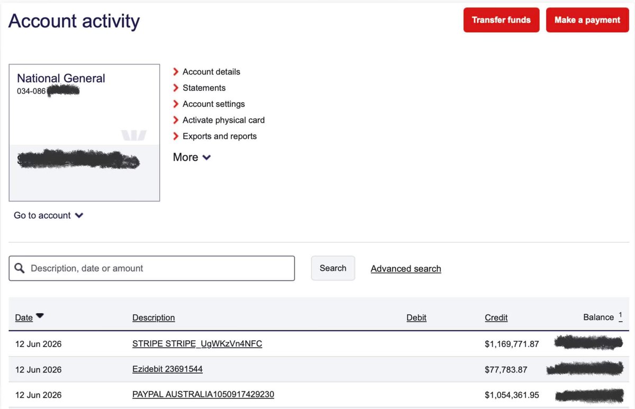635x409 pixels.
Task: Go to Account settings
Action: pyautogui.click(x=214, y=104)
